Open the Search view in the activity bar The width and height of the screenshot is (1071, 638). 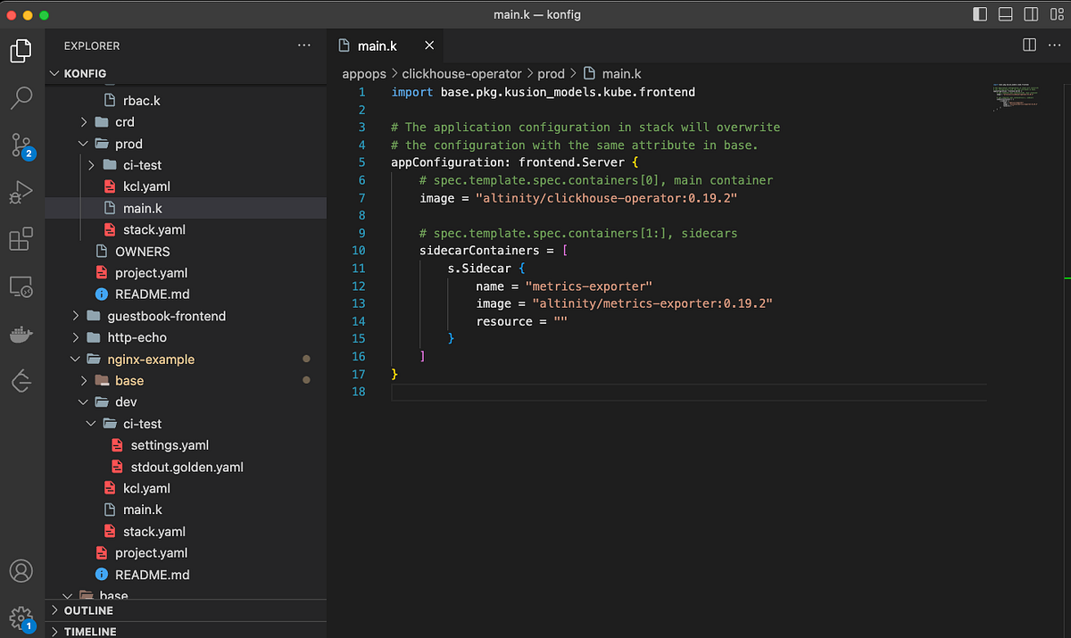click(x=20, y=98)
